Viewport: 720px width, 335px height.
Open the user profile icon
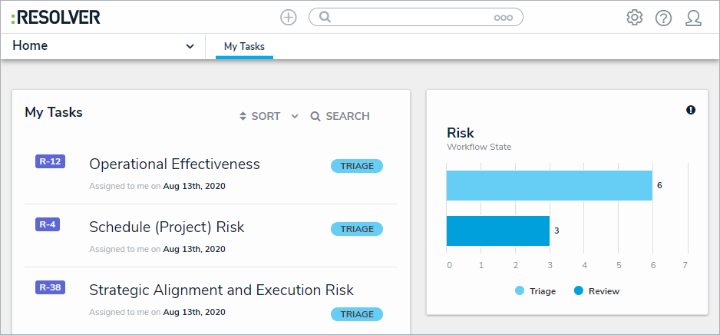click(693, 18)
